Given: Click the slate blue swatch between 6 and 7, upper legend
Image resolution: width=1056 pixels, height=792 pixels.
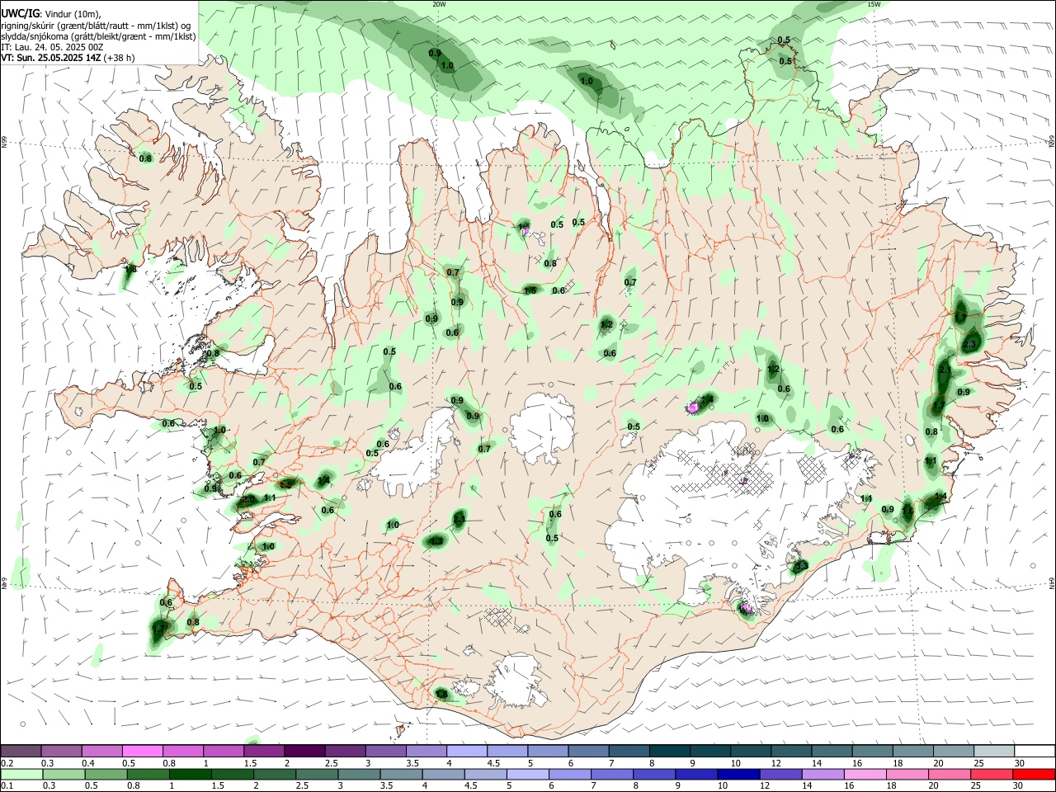Looking at the screenshot, I should click(588, 752).
